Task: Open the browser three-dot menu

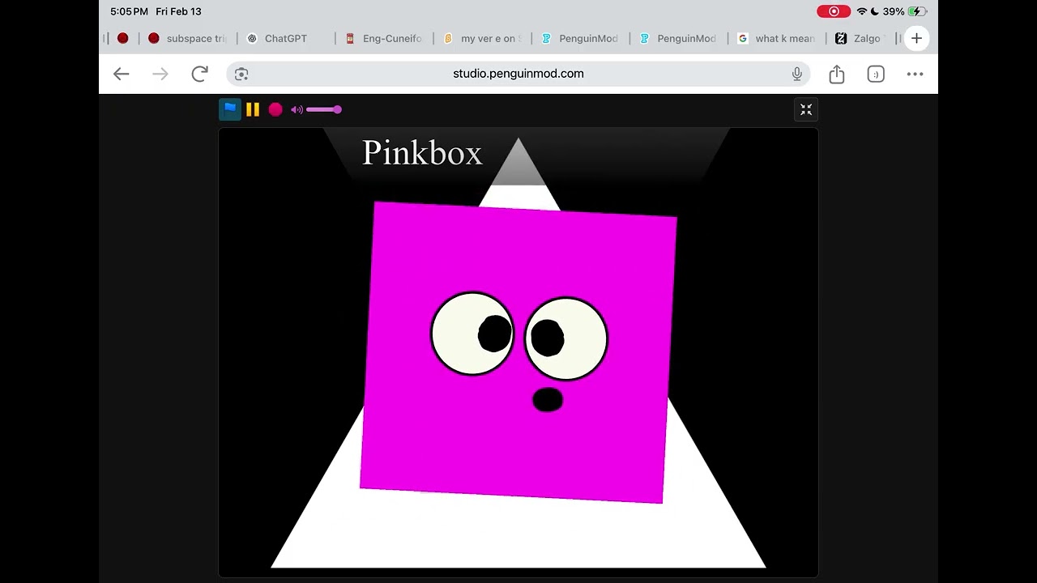Action: click(x=915, y=74)
